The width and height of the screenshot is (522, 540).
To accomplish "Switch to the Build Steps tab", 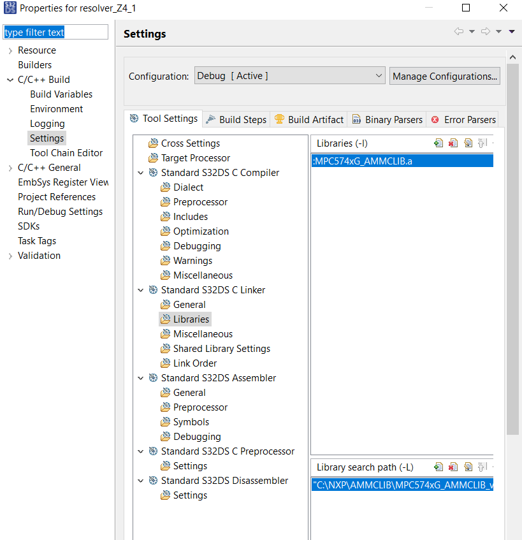I will pyautogui.click(x=236, y=119).
